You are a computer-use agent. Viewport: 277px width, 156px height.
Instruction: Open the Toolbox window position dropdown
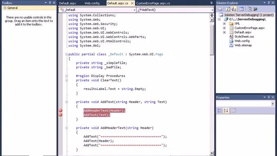(45, 3)
